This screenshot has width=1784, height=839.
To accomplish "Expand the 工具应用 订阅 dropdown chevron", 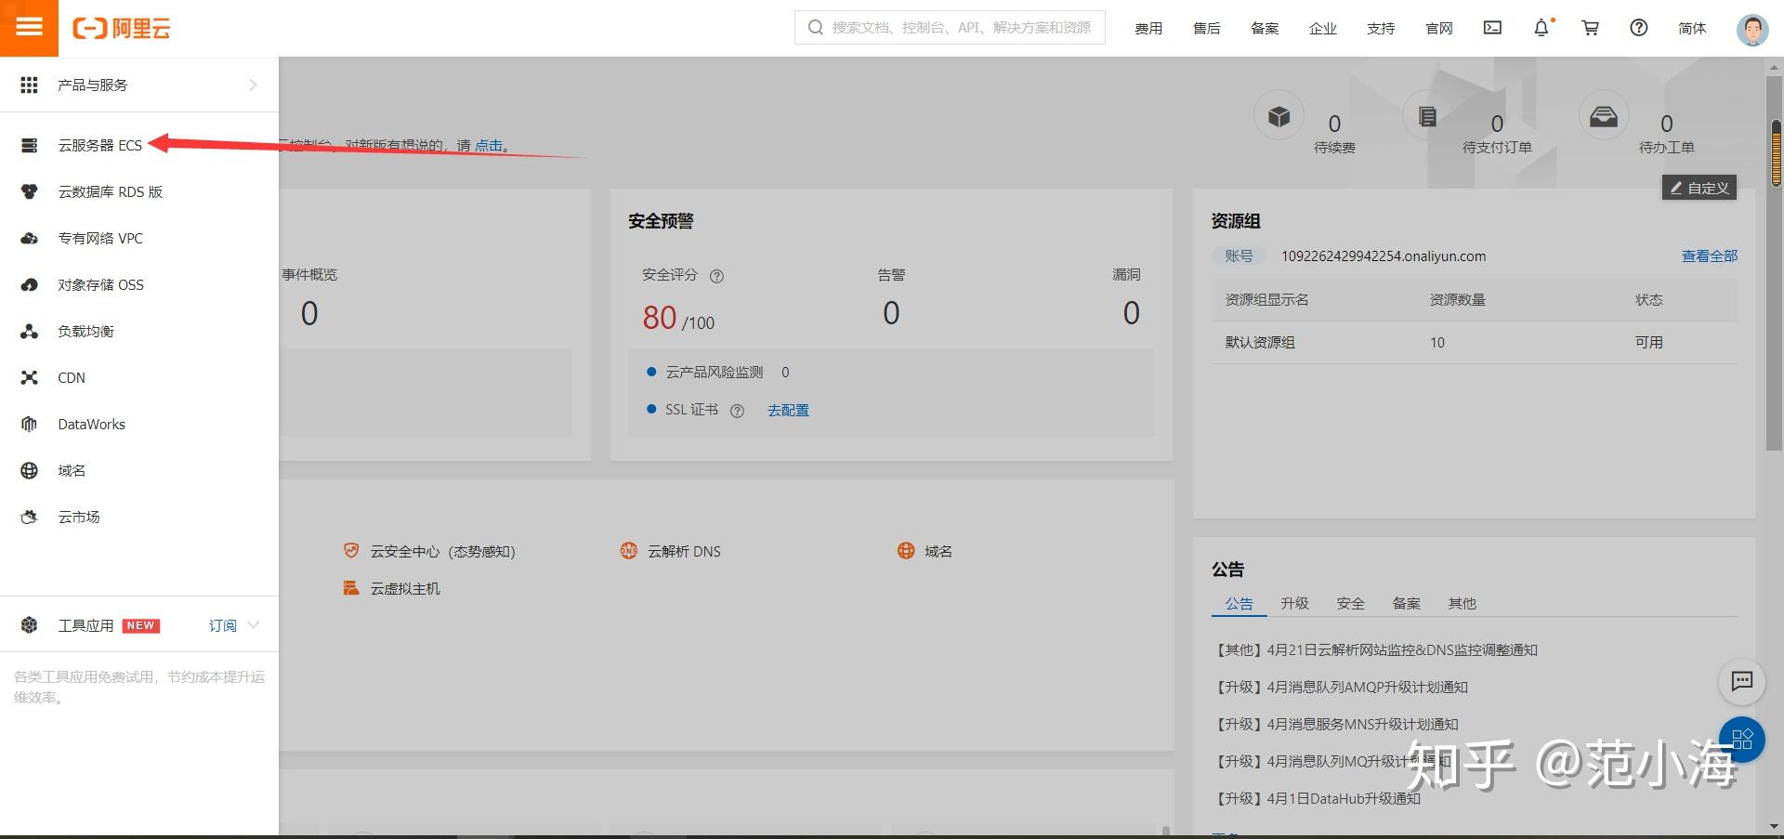I will point(253,625).
